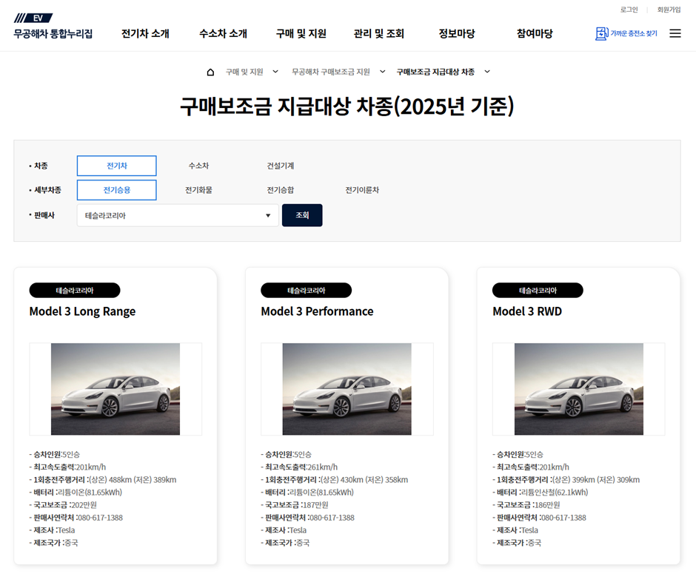This screenshot has height=582, width=696.
Task: Select 수소차 vehicle type option
Action: (198, 166)
